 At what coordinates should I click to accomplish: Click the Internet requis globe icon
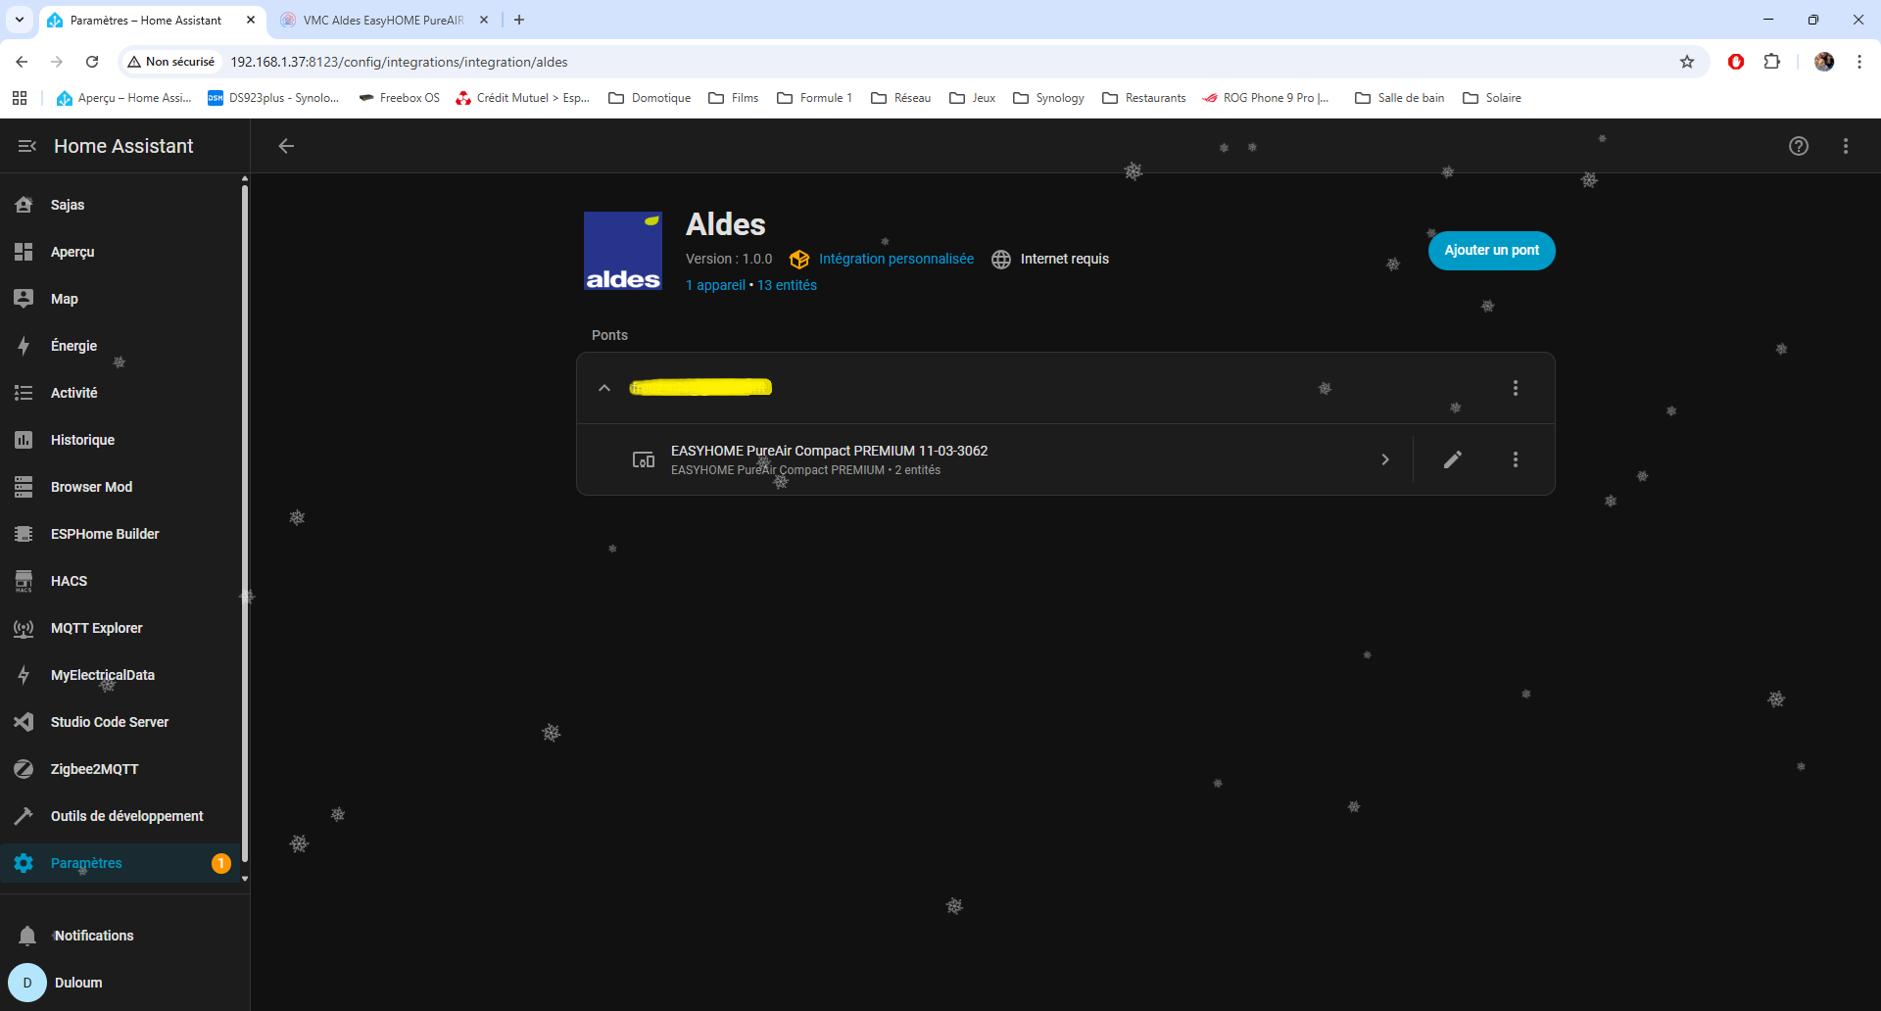click(1001, 259)
